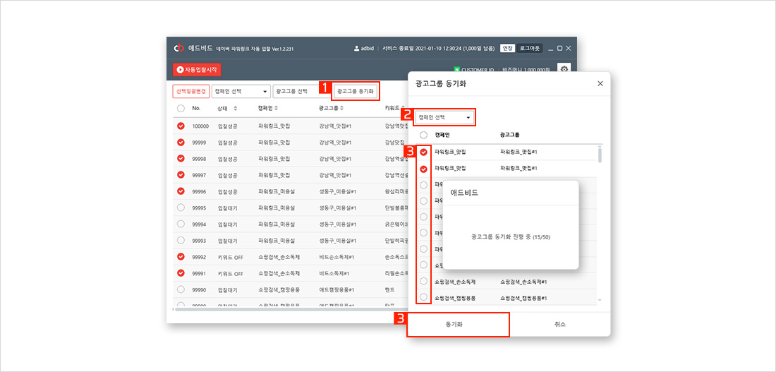The image size is (776, 372).
Task: Click 텐트 keyword cell
Action: click(389, 289)
